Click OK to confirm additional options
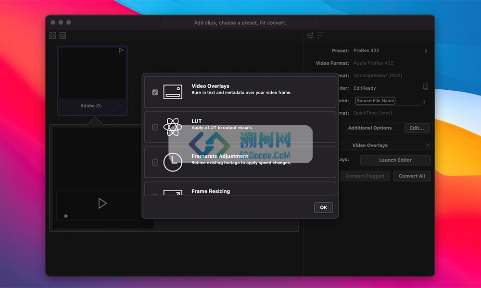Image resolution: width=481 pixels, height=288 pixels. (323, 207)
